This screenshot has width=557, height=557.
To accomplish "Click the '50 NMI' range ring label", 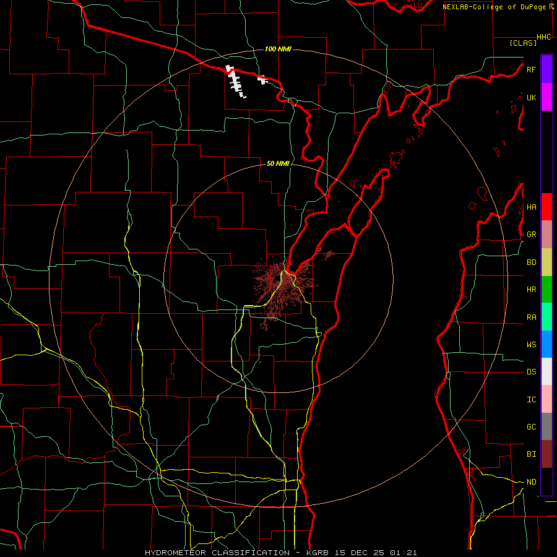I will 278,163.
